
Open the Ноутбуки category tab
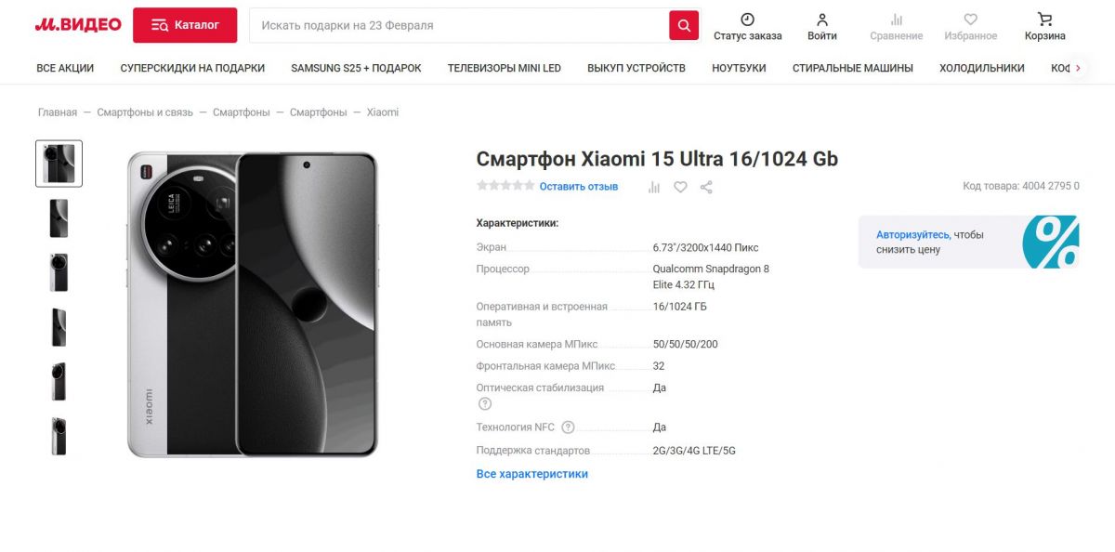point(739,68)
